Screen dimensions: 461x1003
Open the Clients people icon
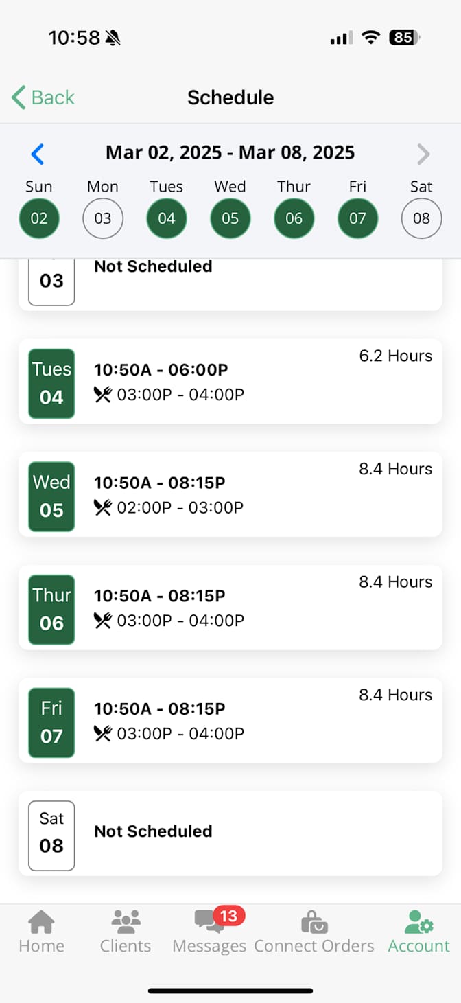(x=126, y=921)
